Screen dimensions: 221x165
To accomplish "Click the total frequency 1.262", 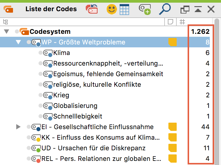I will [200, 31].
